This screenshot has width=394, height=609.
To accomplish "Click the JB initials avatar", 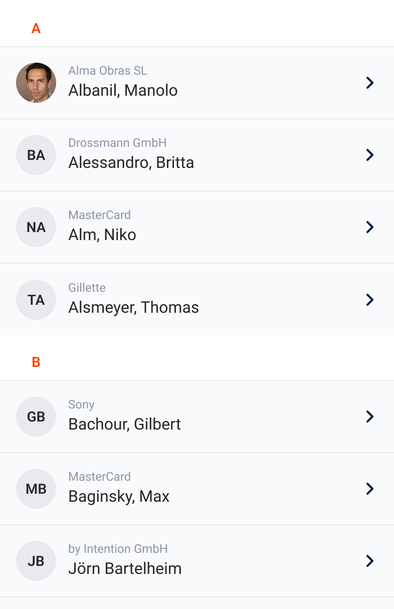I will 36,561.
